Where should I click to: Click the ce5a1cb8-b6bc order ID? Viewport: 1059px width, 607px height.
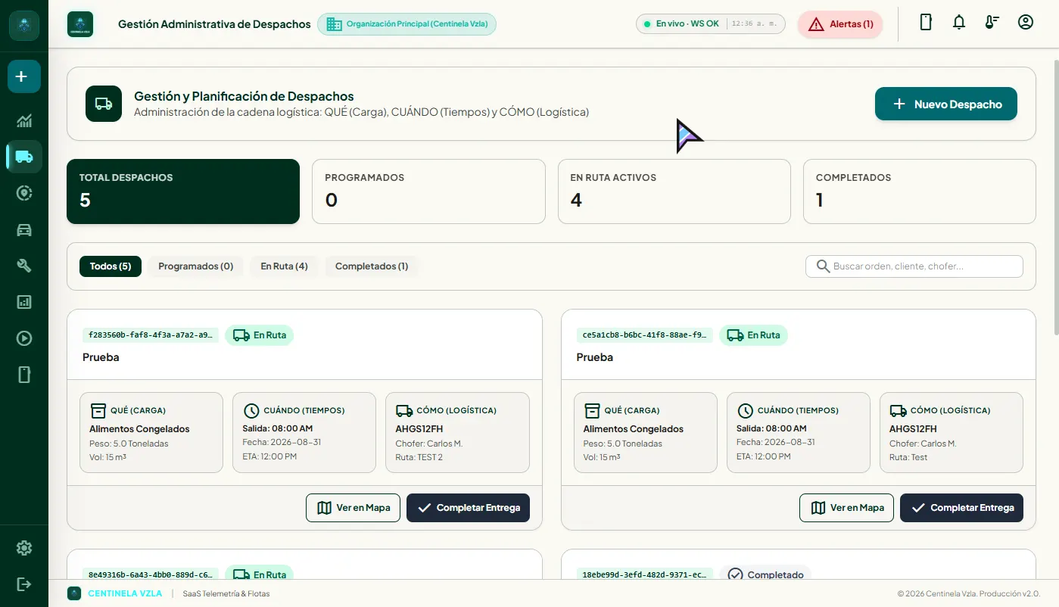[x=644, y=335]
